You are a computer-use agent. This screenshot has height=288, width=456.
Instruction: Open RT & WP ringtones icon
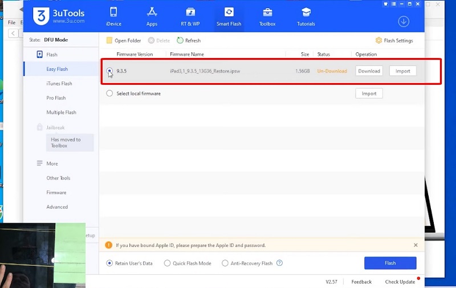190,13
